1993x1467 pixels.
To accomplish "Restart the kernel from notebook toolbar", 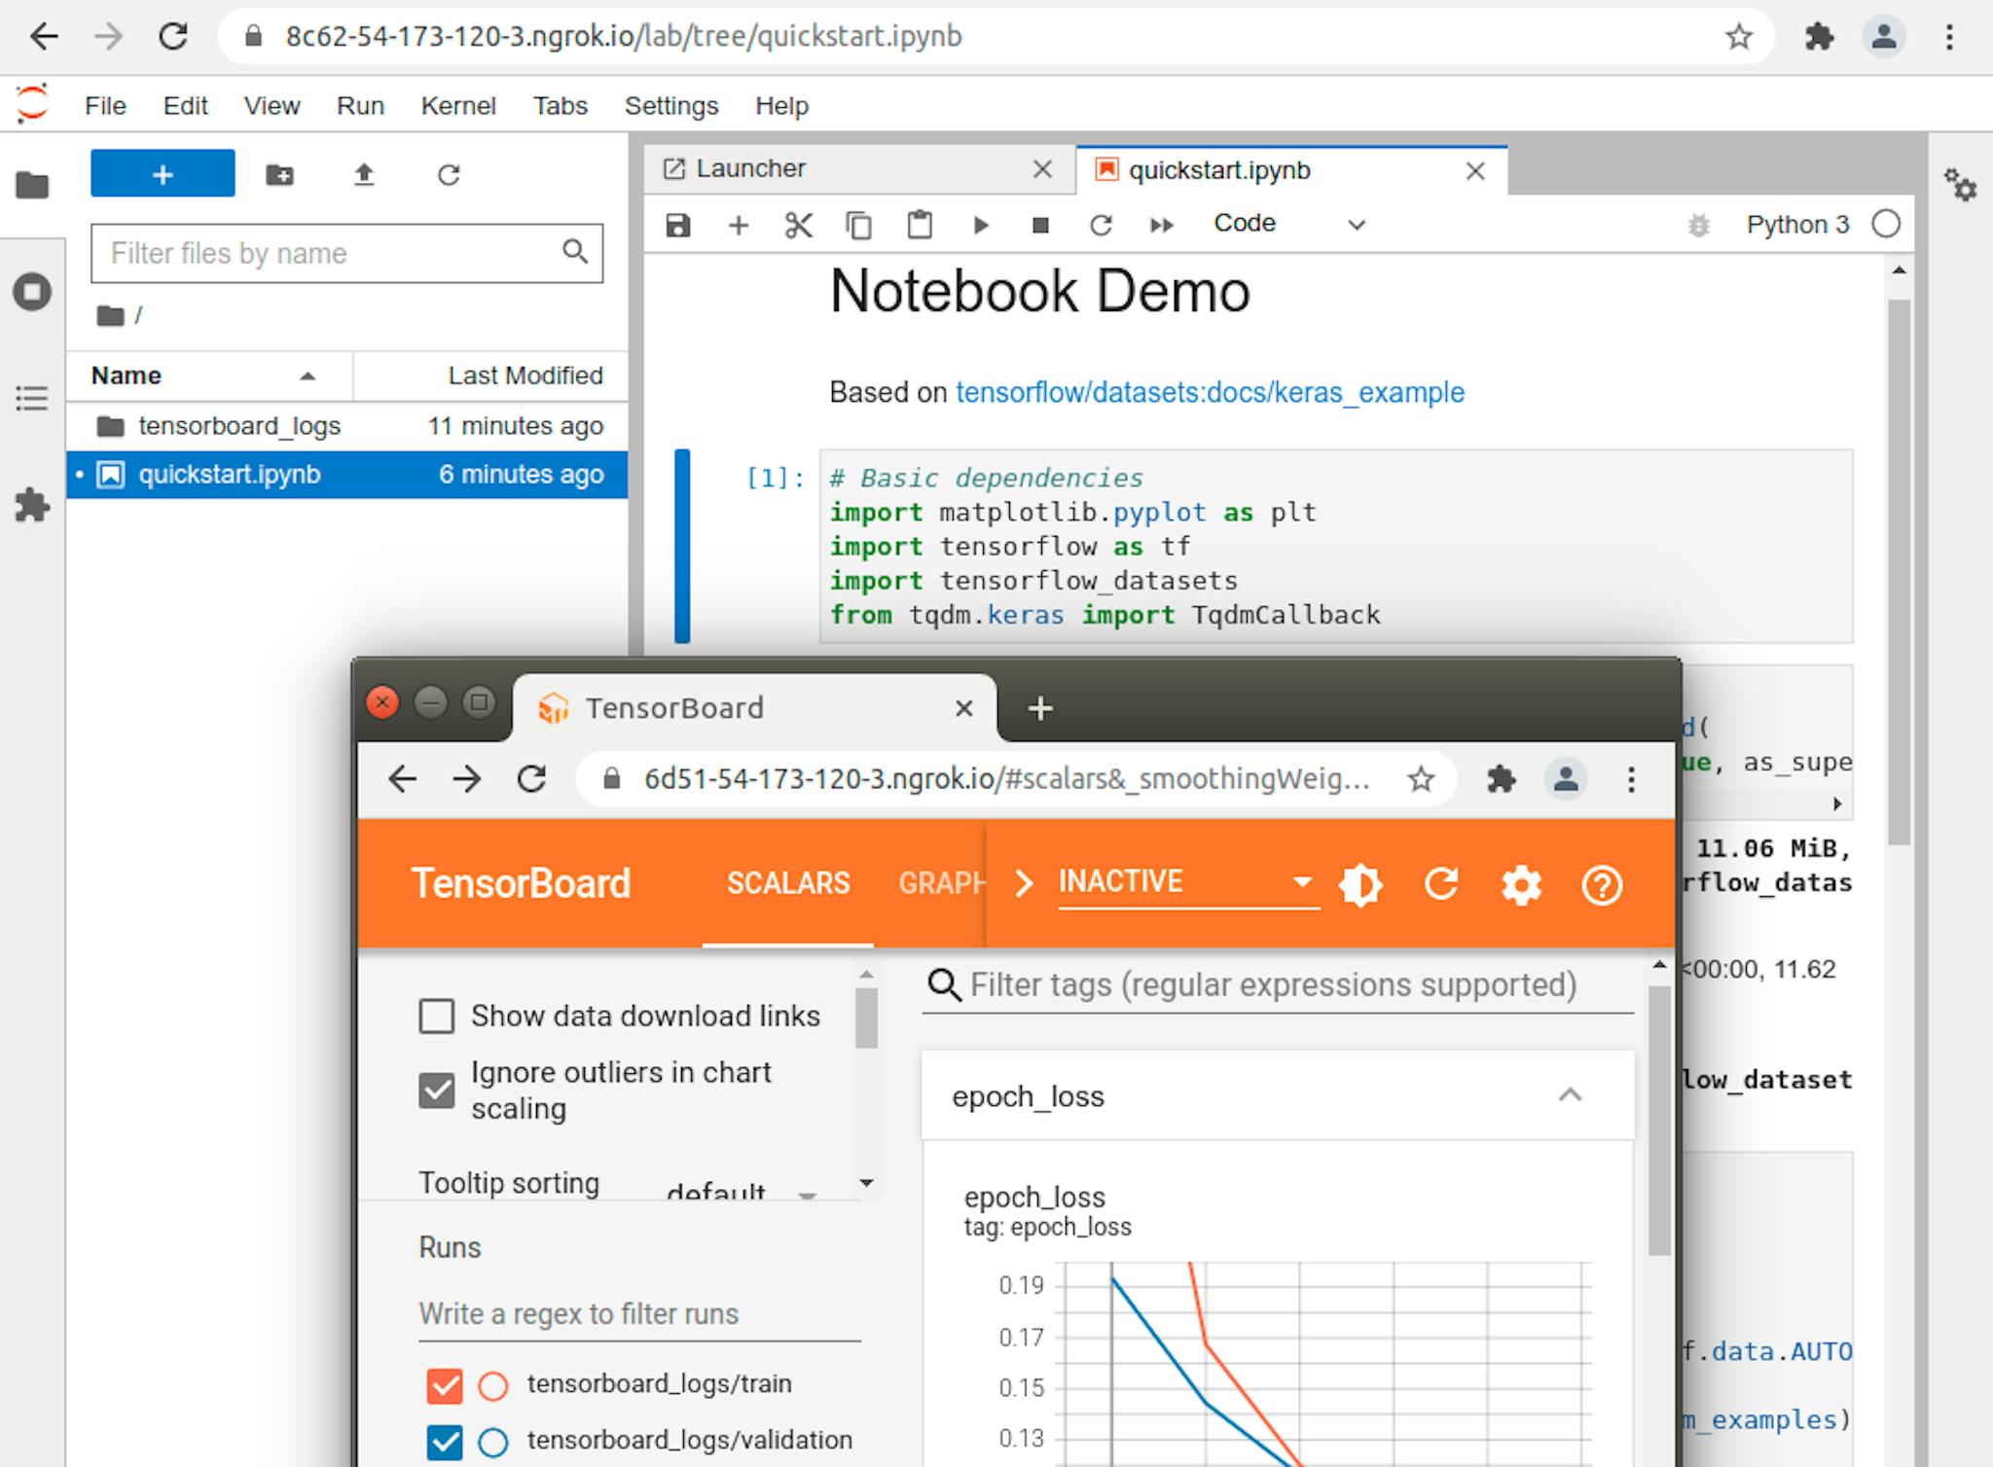I will [1101, 226].
